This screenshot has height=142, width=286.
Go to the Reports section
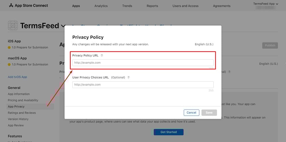coord(152,6)
